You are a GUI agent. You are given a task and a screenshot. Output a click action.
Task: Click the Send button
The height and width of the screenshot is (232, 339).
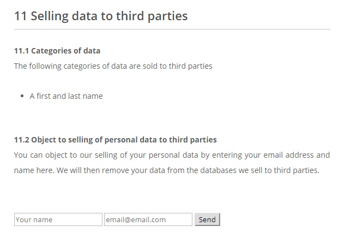coord(207,219)
